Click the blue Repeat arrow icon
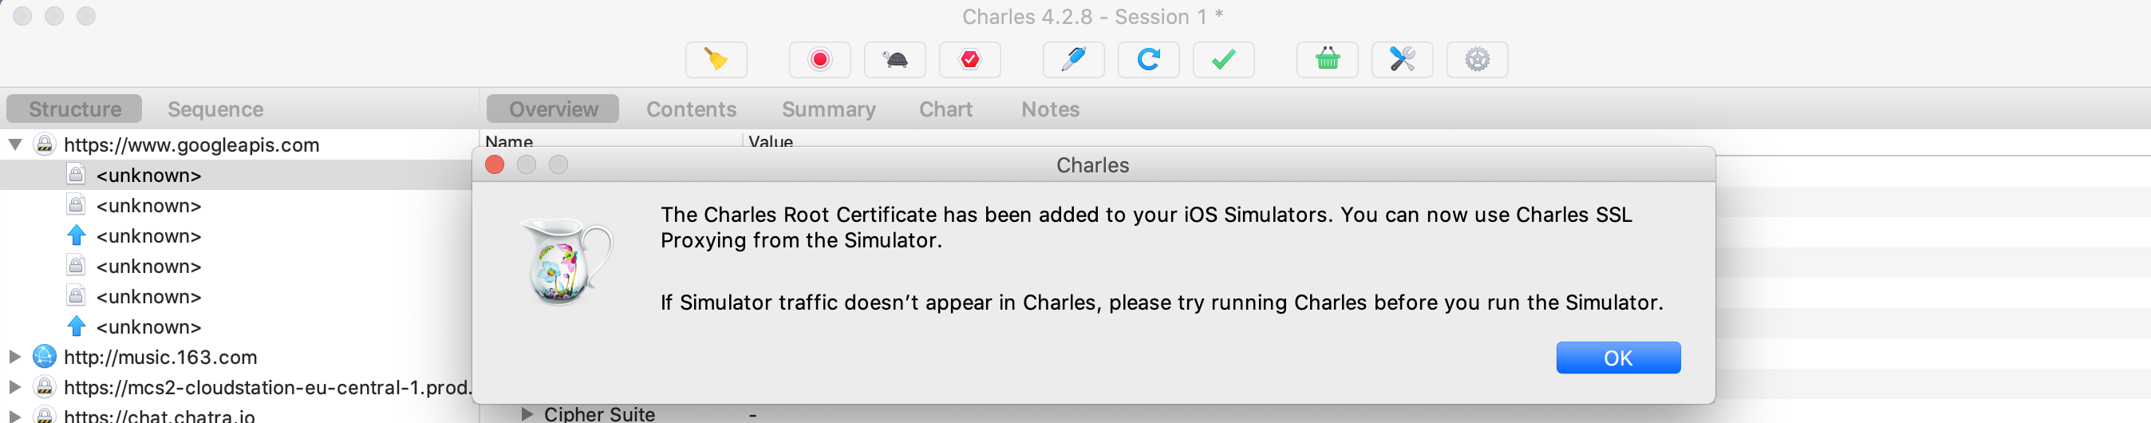This screenshot has height=423, width=2151. click(1148, 59)
